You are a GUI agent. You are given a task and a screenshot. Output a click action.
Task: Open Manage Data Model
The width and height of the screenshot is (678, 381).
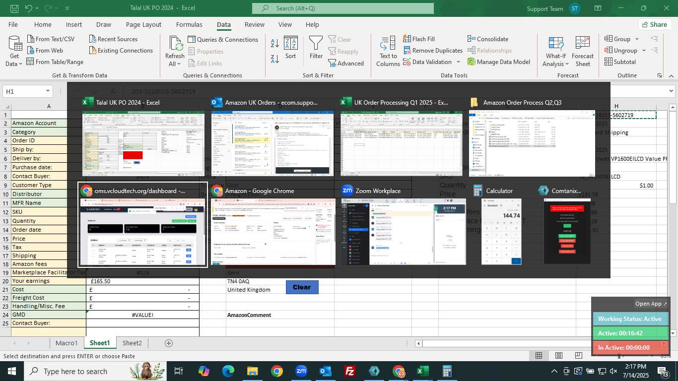tap(499, 62)
